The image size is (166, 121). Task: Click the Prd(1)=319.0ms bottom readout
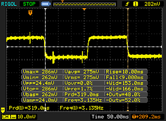click(29, 108)
